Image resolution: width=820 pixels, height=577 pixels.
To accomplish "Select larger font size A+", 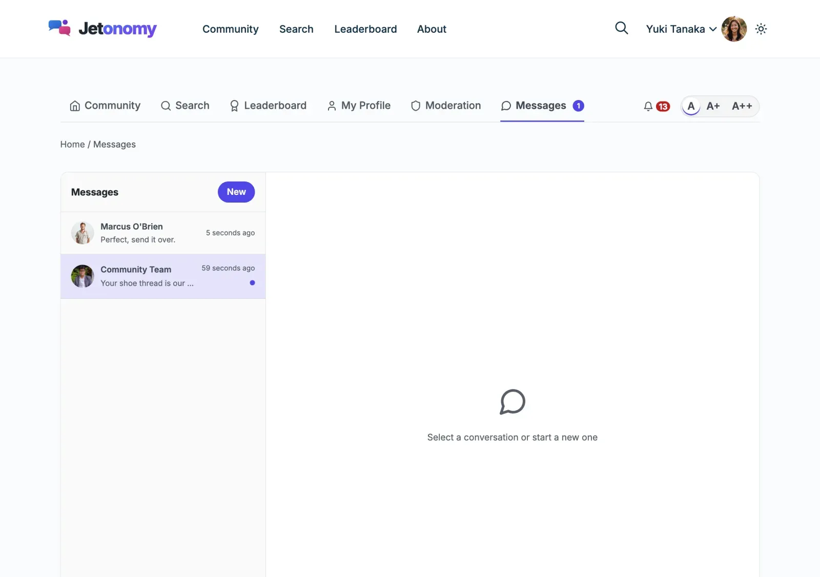I will (x=713, y=106).
